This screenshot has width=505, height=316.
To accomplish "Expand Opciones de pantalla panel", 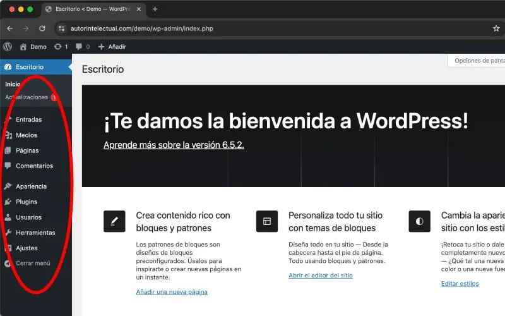I will point(477,60).
